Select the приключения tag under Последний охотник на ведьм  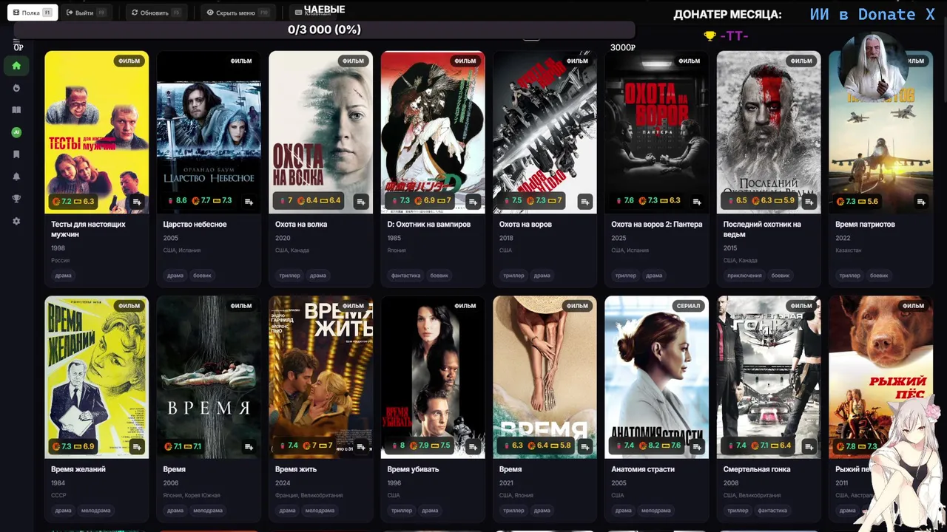pyautogui.click(x=744, y=276)
